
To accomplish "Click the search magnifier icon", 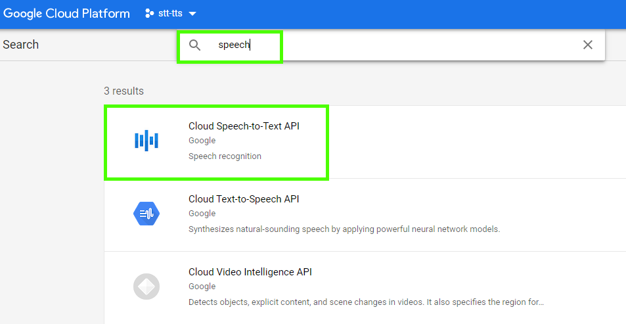I will 194,45.
